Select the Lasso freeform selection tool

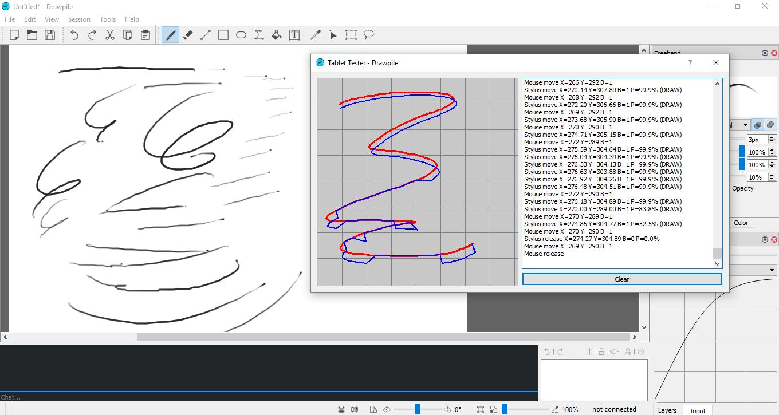click(x=368, y=35)
